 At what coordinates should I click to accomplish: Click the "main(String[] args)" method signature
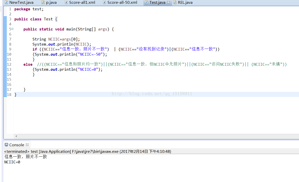coord(88,29)
